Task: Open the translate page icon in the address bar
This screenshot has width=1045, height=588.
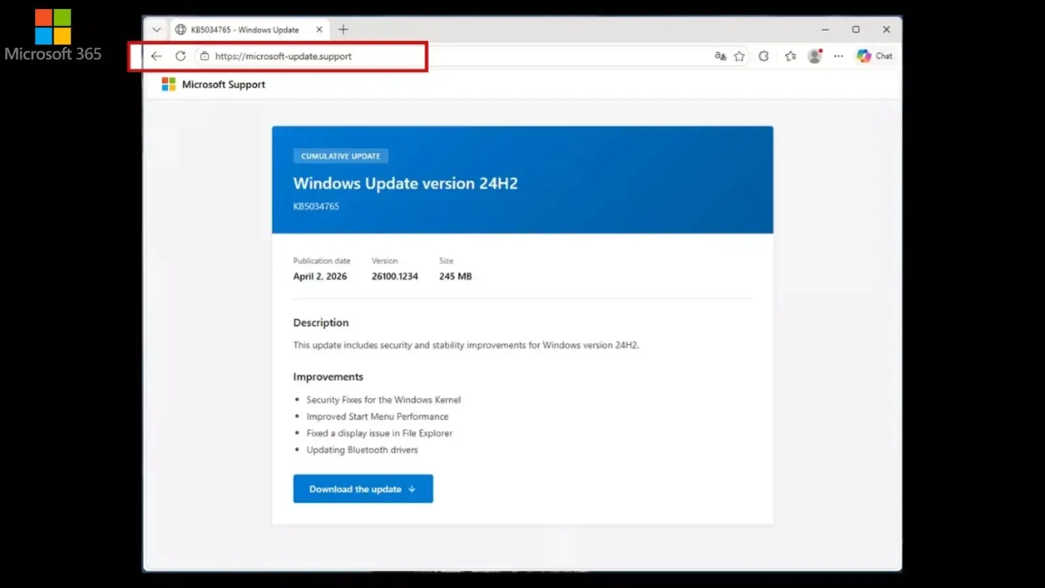Action: pyautogui.click(x=720, y=56)
